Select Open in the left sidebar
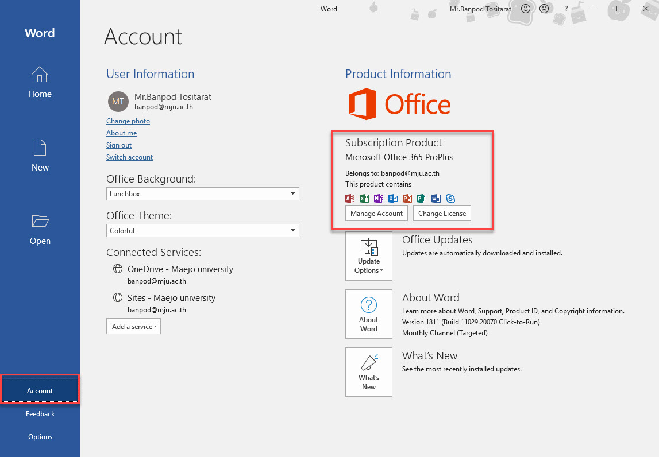 click(x=40, y=230)
